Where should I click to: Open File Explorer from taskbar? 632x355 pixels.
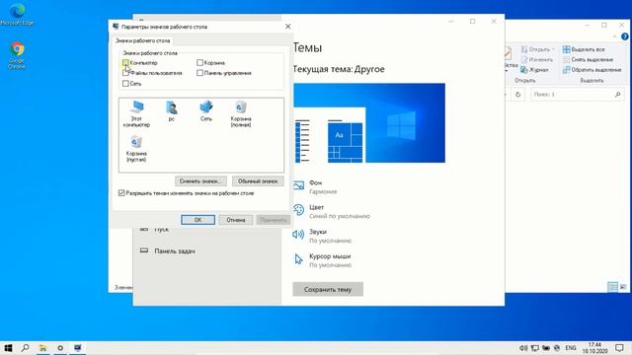42,348
